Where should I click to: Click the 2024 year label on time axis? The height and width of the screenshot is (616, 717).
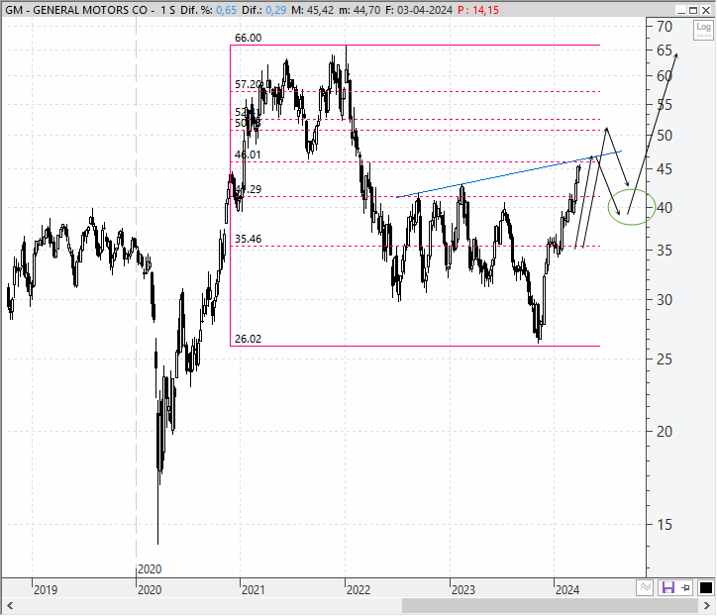pos(567,590)
